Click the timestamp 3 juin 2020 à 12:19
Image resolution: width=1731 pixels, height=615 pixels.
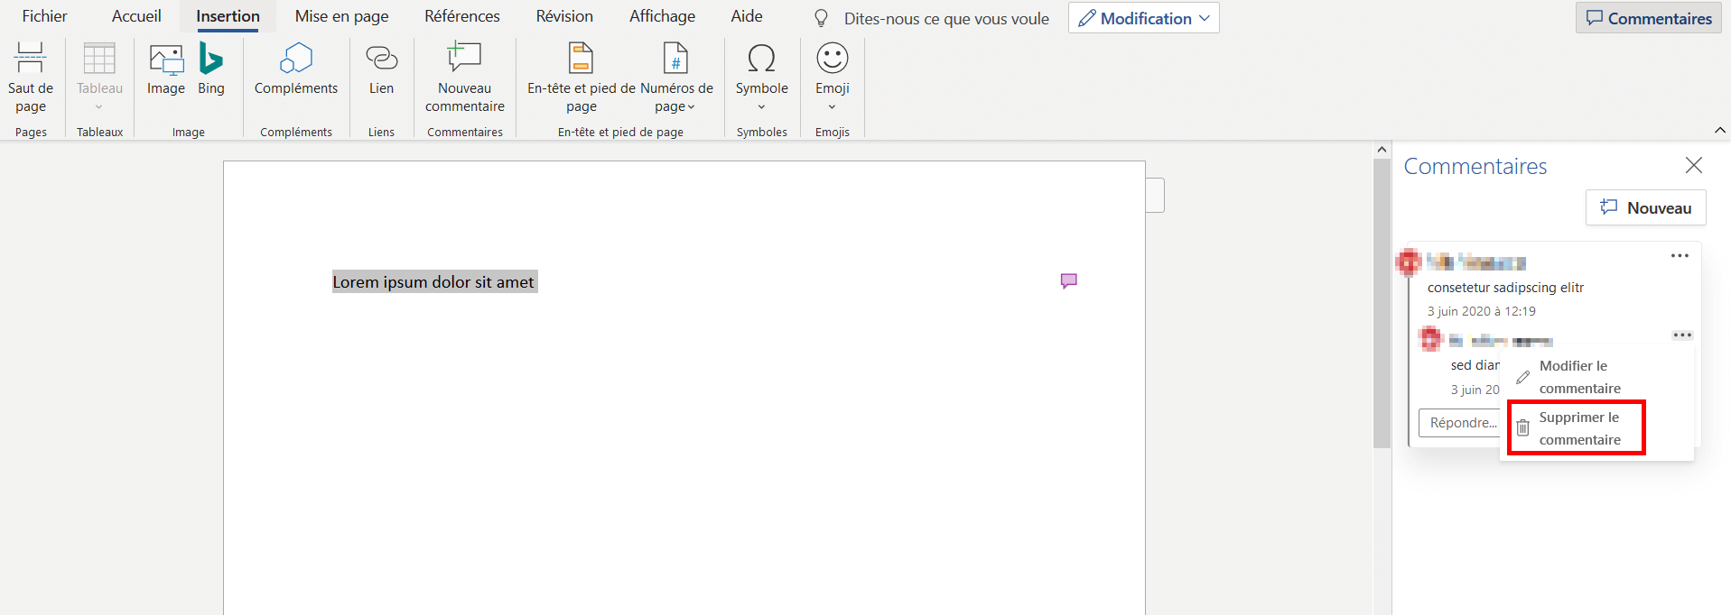coord(1481,311)
